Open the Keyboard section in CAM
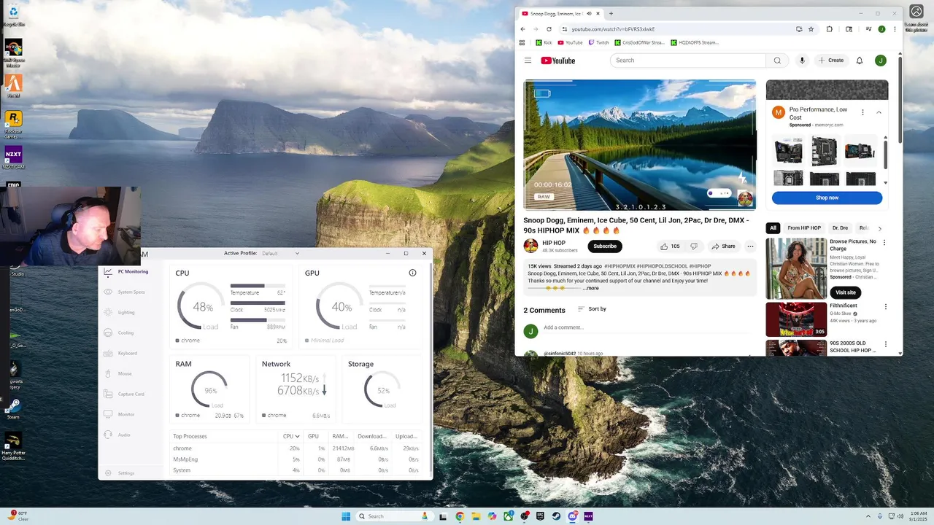The height and width of the screenshot is (525, 934). click(121, 353)
